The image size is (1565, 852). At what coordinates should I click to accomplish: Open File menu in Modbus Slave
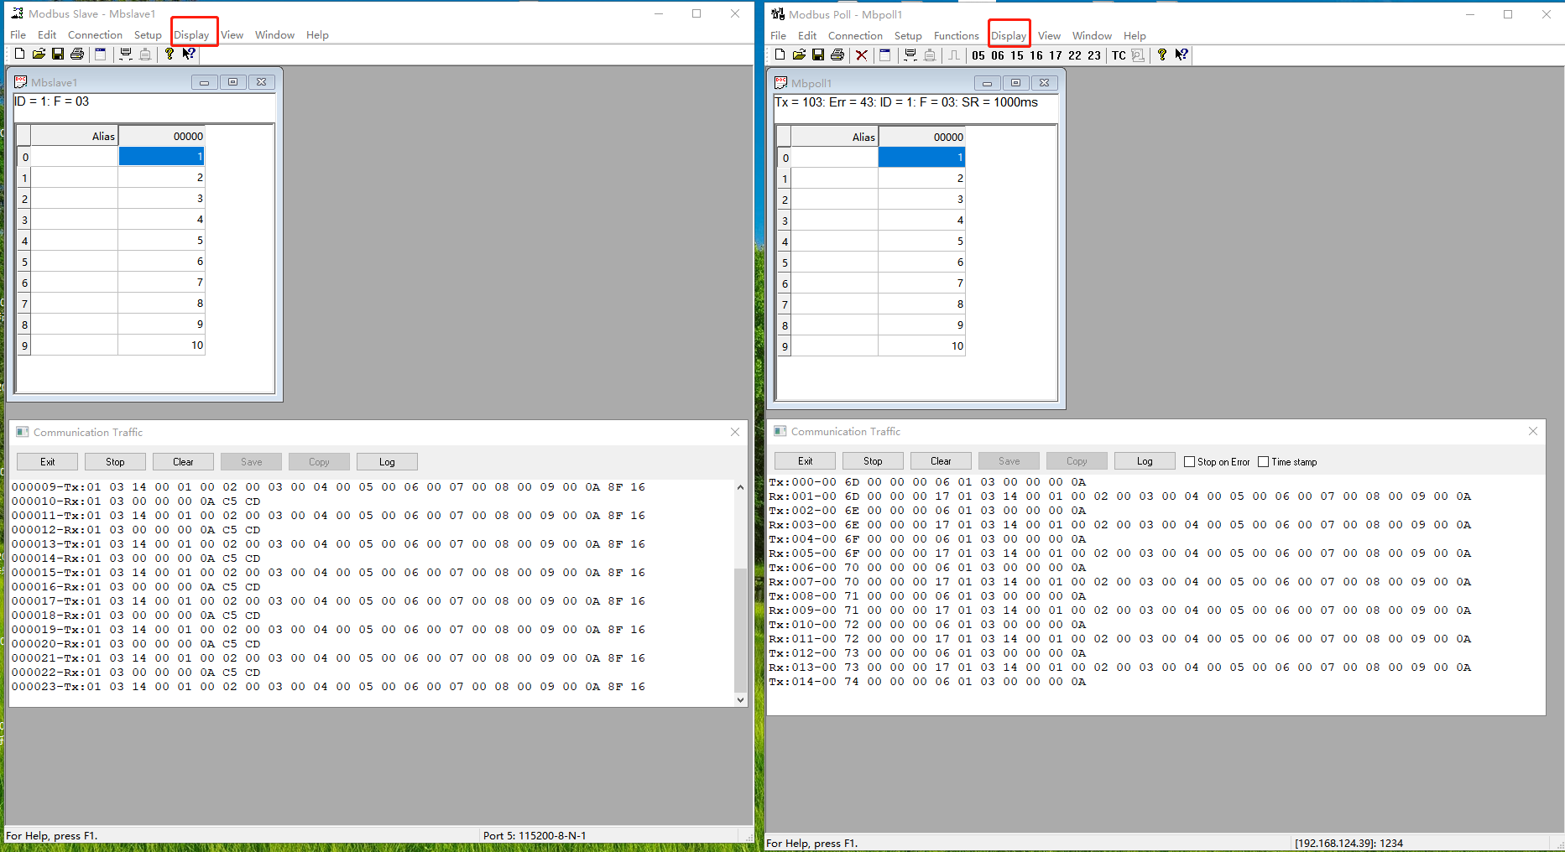click(18, 35)
